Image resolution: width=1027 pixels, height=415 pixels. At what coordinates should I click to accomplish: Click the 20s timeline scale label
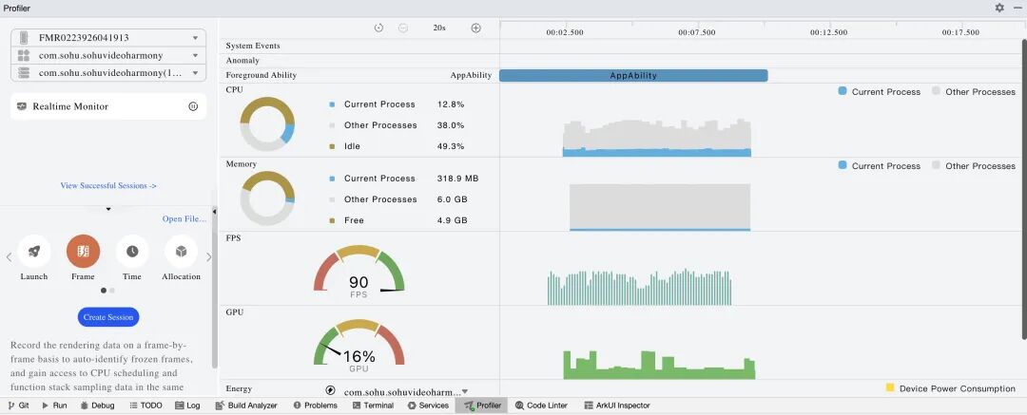pyautogui.click(x=439, y=28)
